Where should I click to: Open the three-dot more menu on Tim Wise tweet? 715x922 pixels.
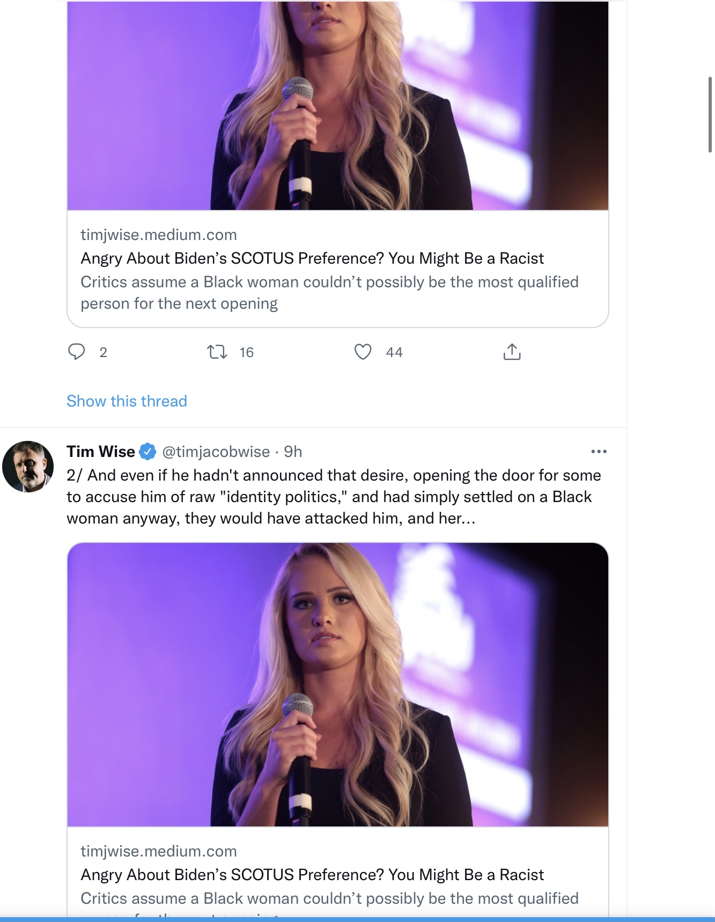[x=599, y=452]
